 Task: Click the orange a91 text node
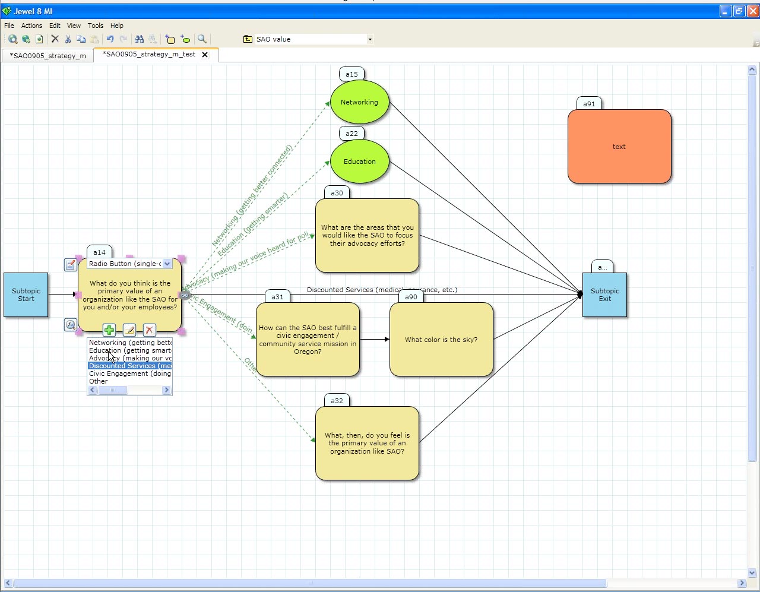[x=619, y=147]
